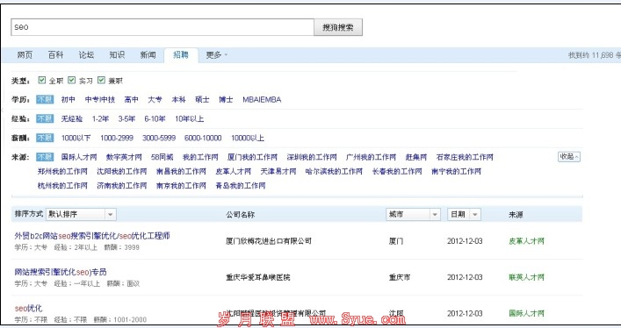
Task: Filter education by 本科
Action: [178, 99]
